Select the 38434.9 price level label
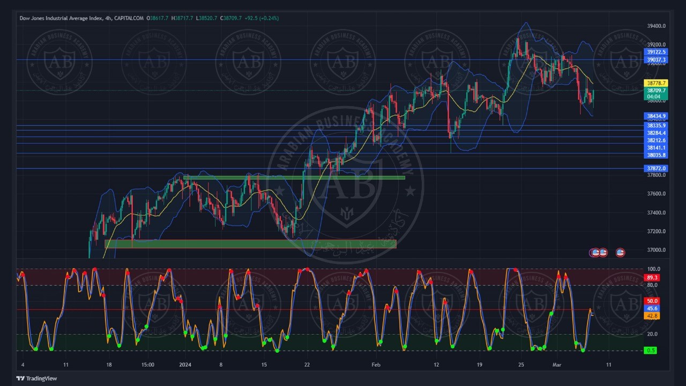Screen dimensions: 686x386 pyautogui.click(x=656, y=116)
